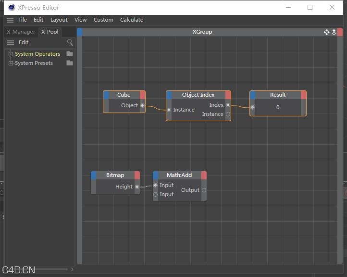Click the X-Pool search magnifier icon
347x277 pixels.
[70, 42]
